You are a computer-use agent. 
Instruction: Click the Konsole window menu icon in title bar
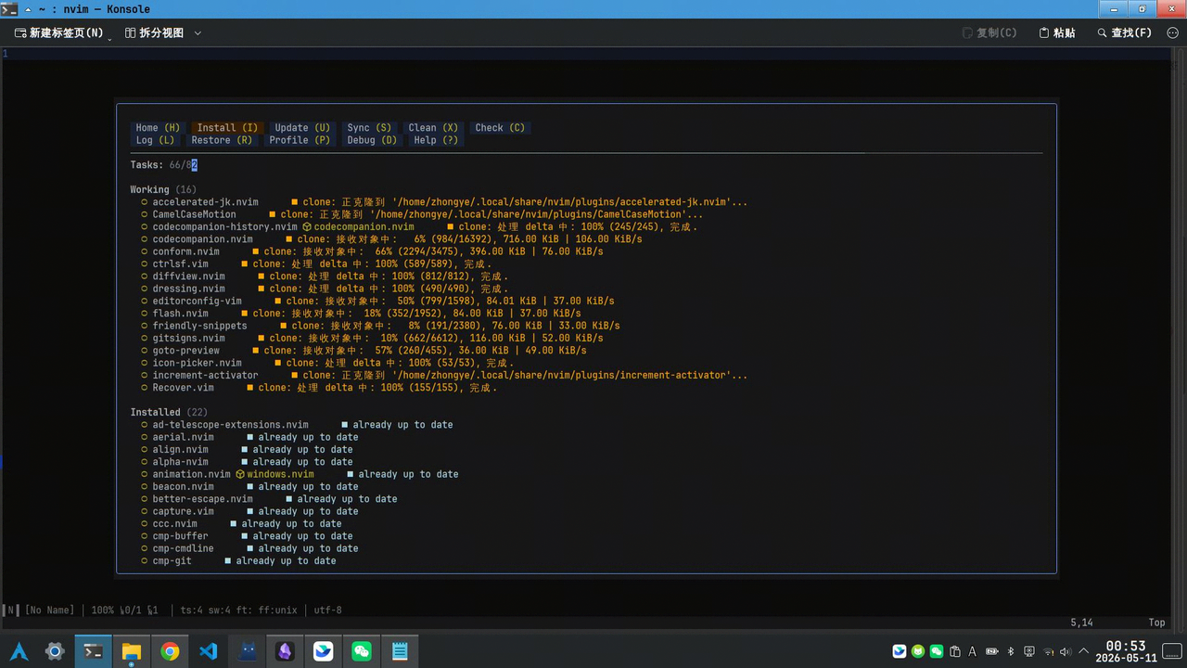7,8
